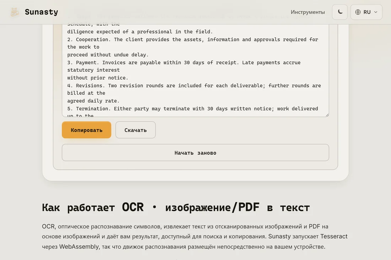
Task: Open the Sunasty home link text
Action: [41, 12]
